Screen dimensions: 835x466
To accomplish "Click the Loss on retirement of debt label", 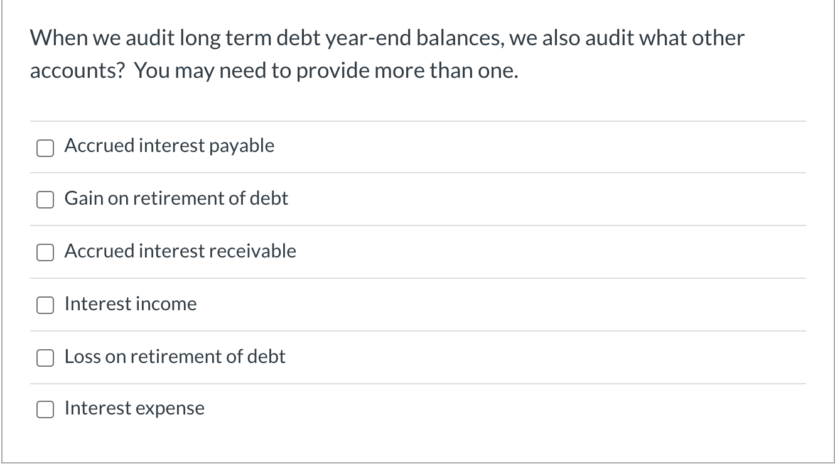I will (175, 357).
